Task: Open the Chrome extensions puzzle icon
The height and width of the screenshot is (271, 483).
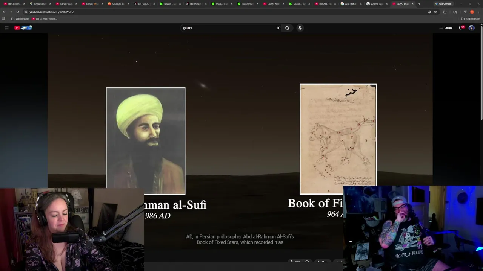Action: point(445,12)
